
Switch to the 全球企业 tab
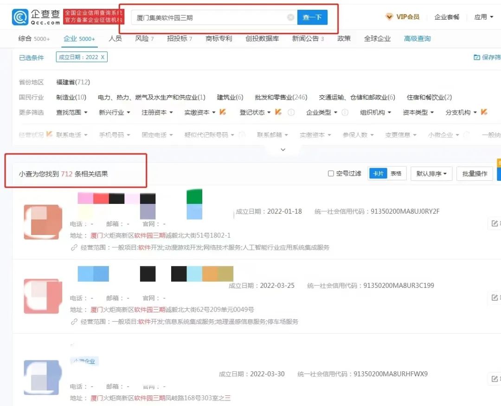pos(377,38)
